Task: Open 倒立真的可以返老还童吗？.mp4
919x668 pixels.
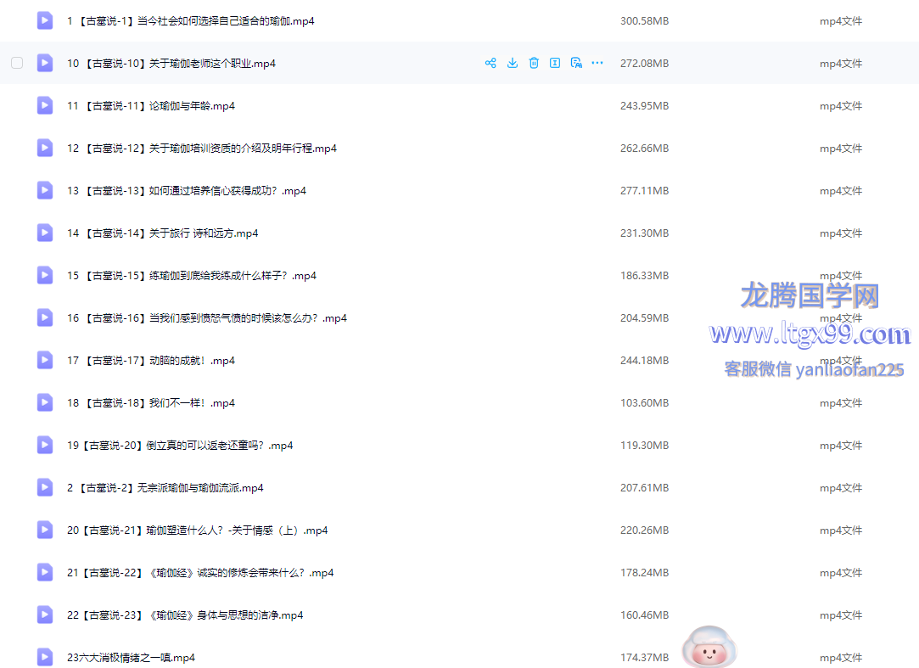Action: click(x=180, y=446)
